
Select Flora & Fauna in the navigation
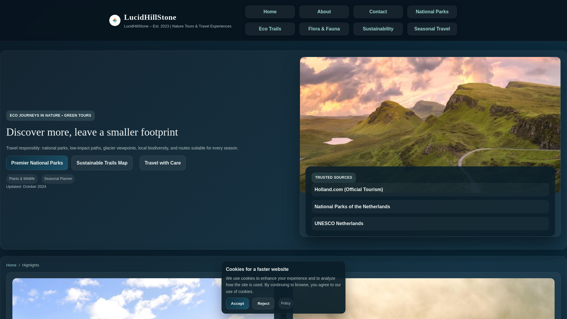324,29
